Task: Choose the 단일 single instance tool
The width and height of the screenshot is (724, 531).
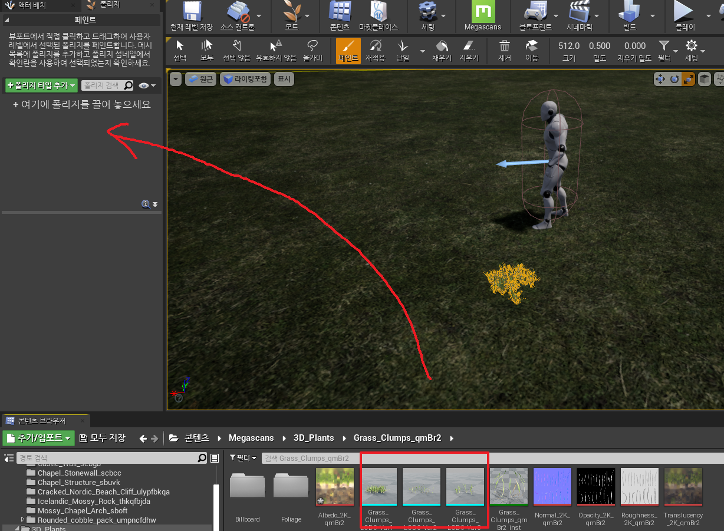Action: pyautogui.click(x=403, y=51)
